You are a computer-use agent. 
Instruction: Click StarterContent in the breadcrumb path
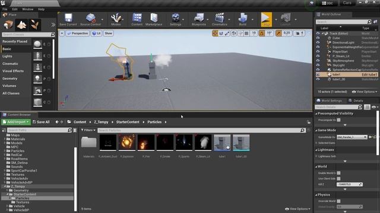click(x=128, y=122)
